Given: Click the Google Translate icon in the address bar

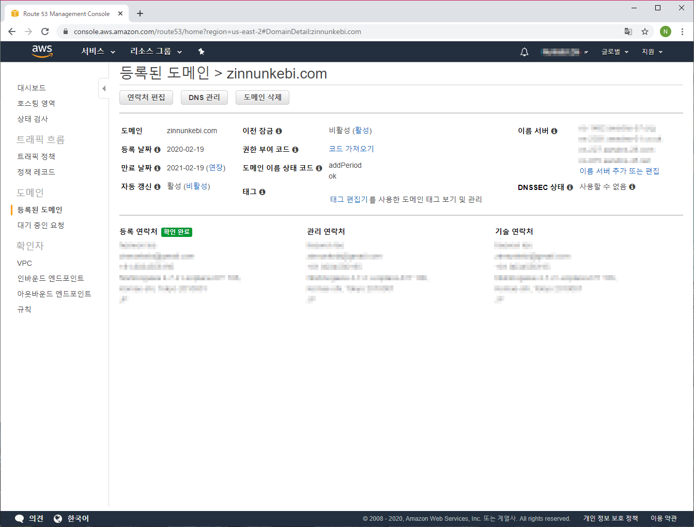Looking at the screenshot, I should 628,31.
